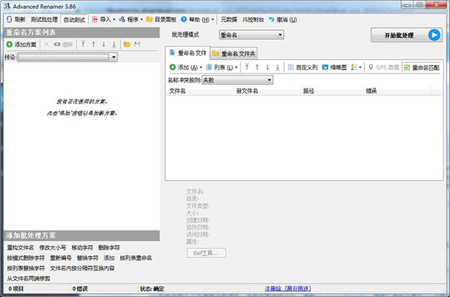Move method to bottom arrow in 方案列表
The image size is (450, 297).
point(114,44)
